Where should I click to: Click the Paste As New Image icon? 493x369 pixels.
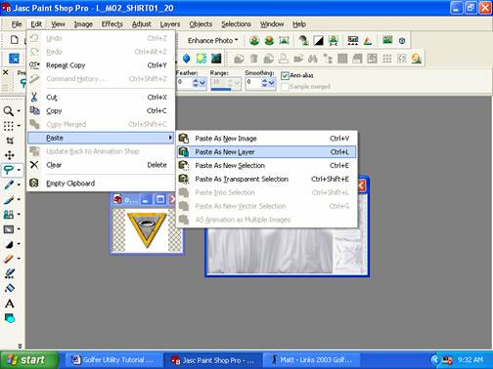pos(184,139)
